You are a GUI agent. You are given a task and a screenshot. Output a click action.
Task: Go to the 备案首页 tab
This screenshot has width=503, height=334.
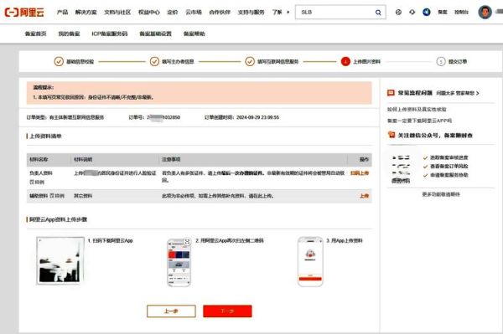(x=35, y=33)
